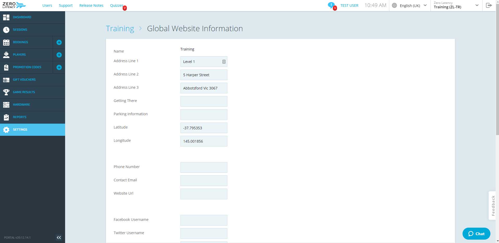
Task: Click the Address Line 1 field
Action: coord(204,62)
